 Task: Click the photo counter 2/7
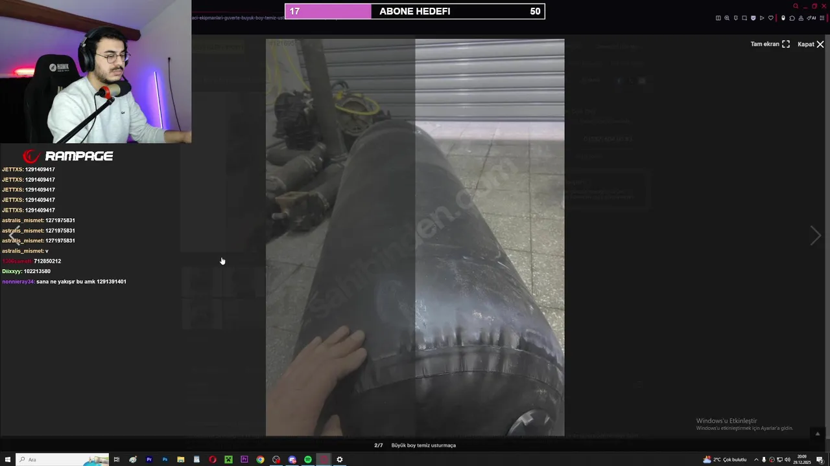click(x=379, y=445)
